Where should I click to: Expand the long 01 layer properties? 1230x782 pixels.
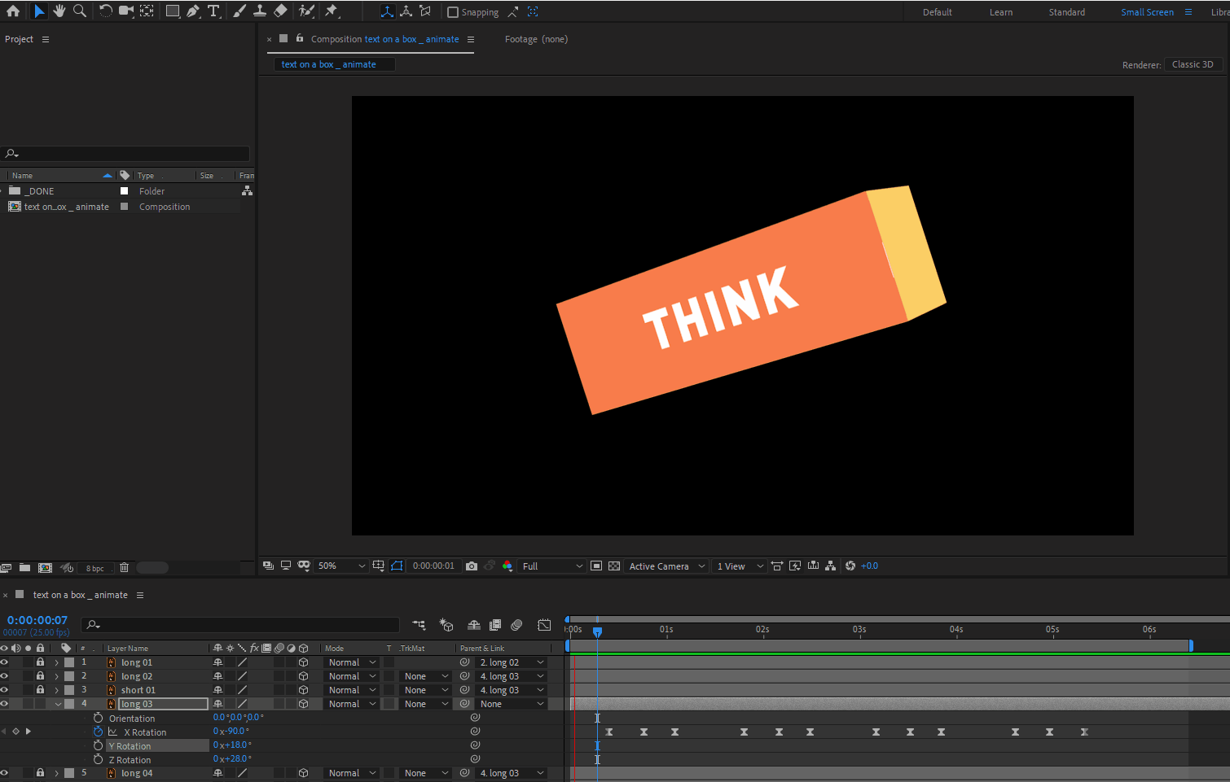pyautogui.click(x=56, y=662)
